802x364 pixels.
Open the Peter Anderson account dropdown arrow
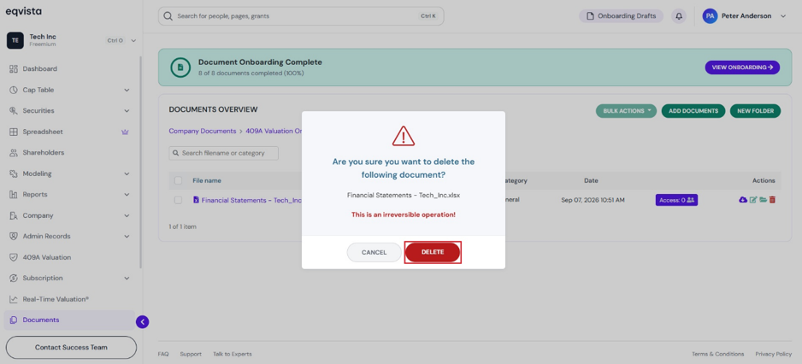(x=783, y=16)
